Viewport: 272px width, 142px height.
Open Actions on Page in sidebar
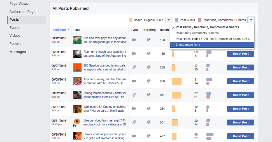pos(22,12)
